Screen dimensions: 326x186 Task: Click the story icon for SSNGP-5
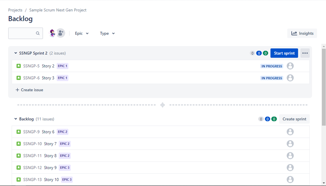click(19, 66)
